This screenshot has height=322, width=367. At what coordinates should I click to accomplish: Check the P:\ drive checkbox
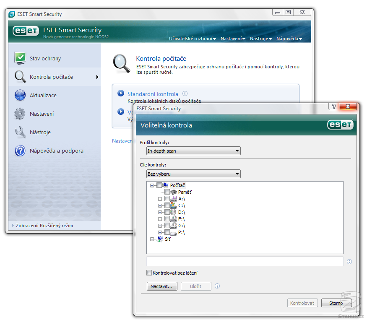(x=167, y=232)
